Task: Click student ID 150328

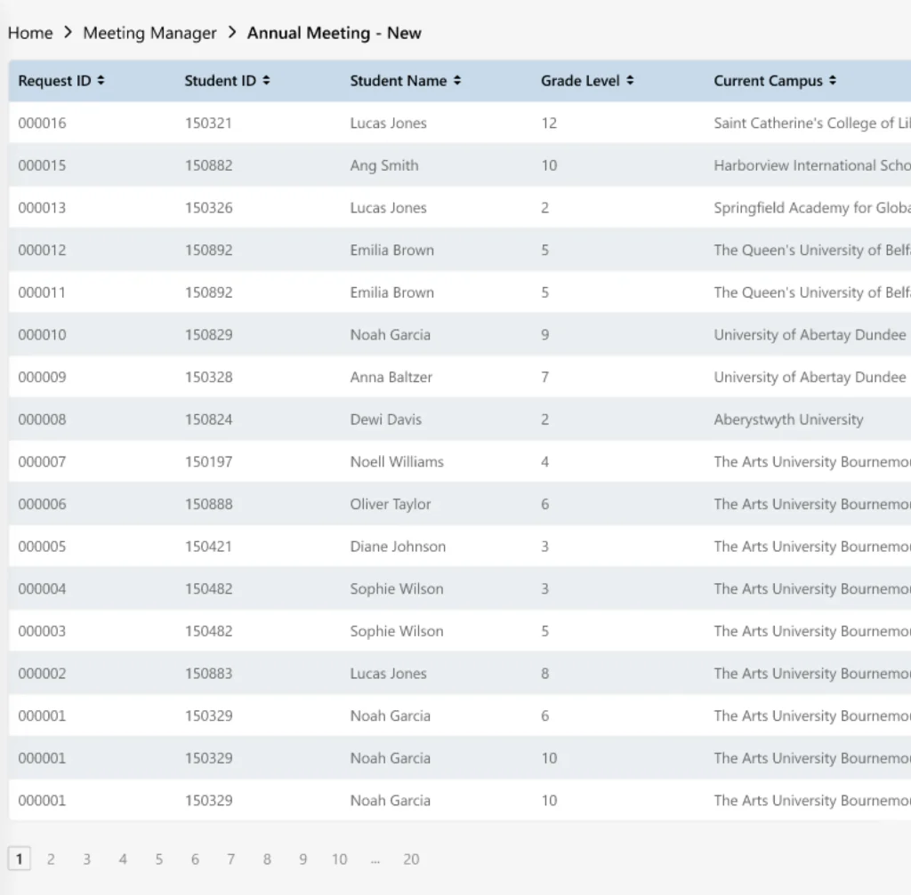Action: click(x=208, y=377)
